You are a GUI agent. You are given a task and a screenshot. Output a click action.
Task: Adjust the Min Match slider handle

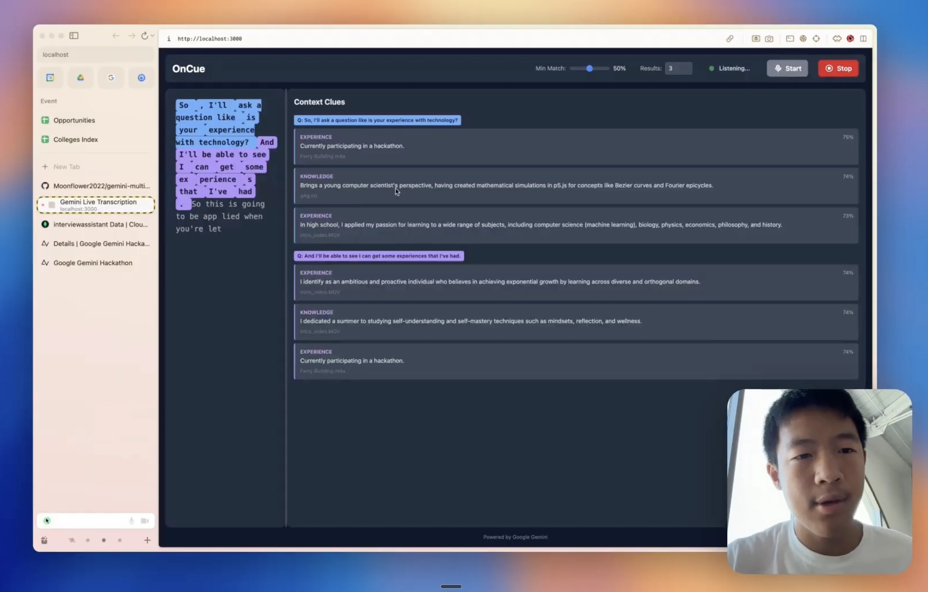(589, 68)
